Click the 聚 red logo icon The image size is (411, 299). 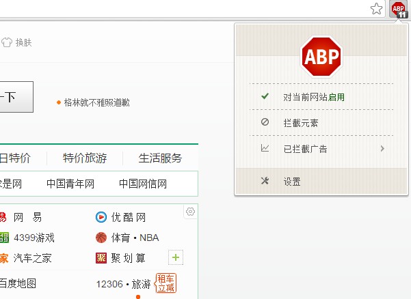point(101,258)
